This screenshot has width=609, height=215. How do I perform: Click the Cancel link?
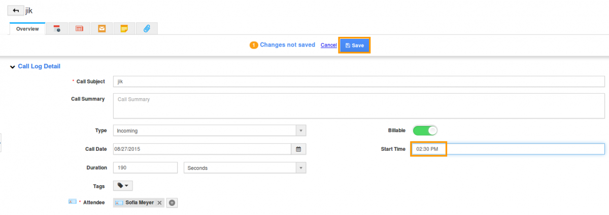328,45
